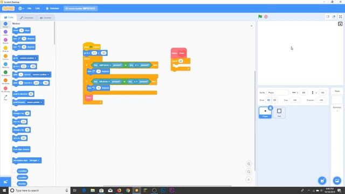
Task: Select the Variables blocks category
Action: (5, 81)
